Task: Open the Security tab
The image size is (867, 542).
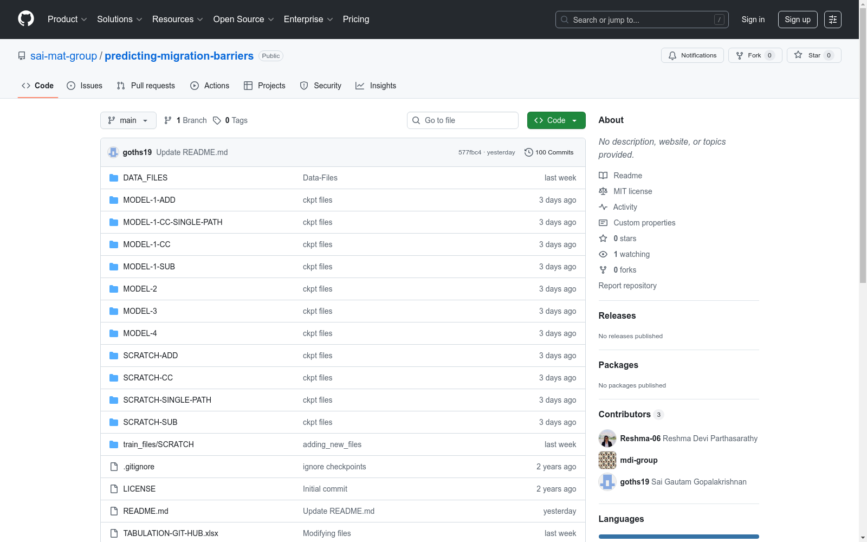Action: pos(321,86)
